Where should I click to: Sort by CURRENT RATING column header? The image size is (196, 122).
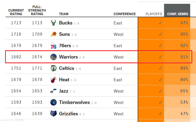point(16,12)
